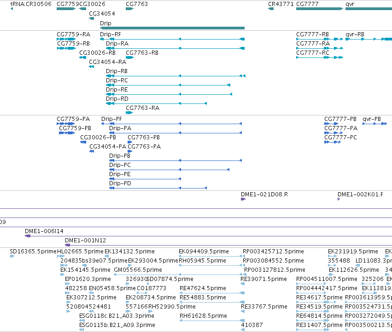The width and height of the screenshot is (392, 332).
Task: Select the RE39071.5prime EST label
Action: (263, 279)
